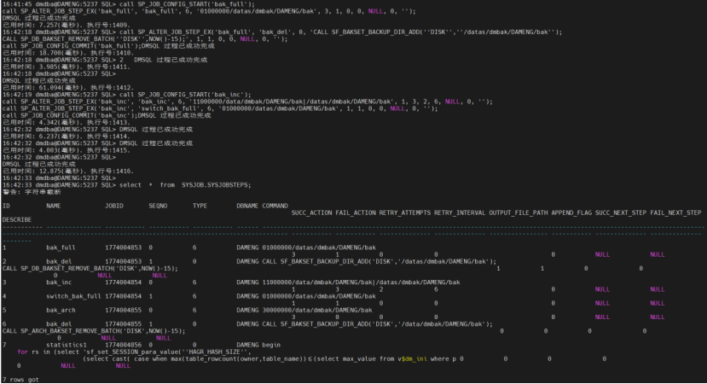Screen dimensions: 707x384
Task: Click the 30000000/data/dmbak/DAMENG/bak command
Action: [317, 311]
